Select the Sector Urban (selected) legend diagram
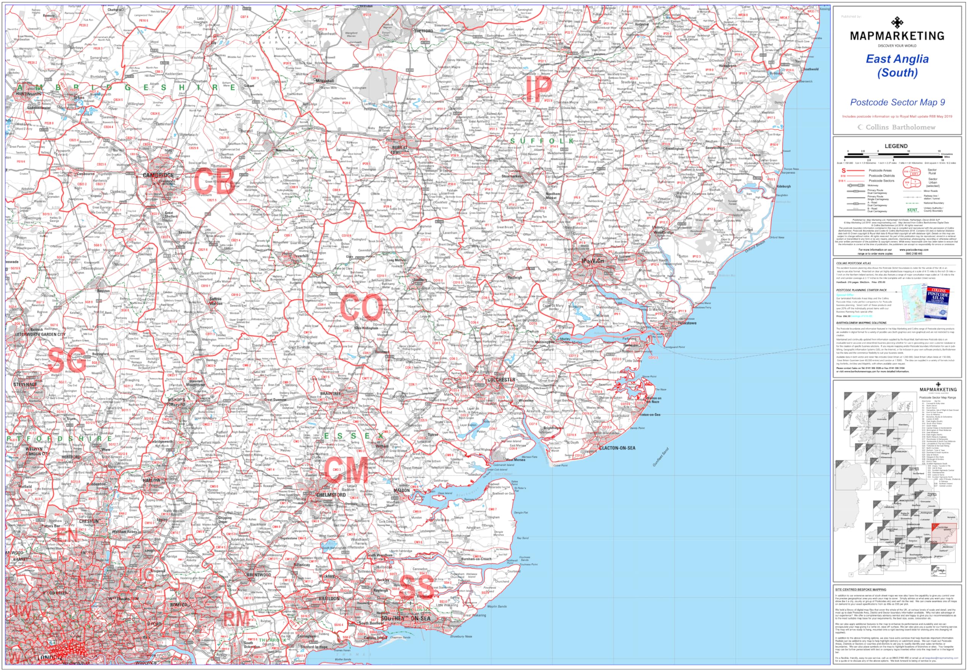This screenshot has width=973, height=672. 912,183
